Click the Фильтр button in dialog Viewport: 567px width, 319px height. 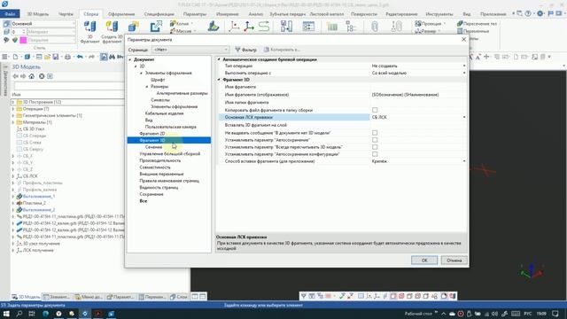tap(246, 50)
